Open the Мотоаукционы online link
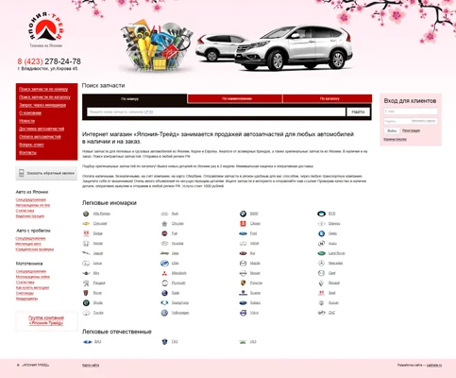The image size is (456, 378). tap(33, 277)
